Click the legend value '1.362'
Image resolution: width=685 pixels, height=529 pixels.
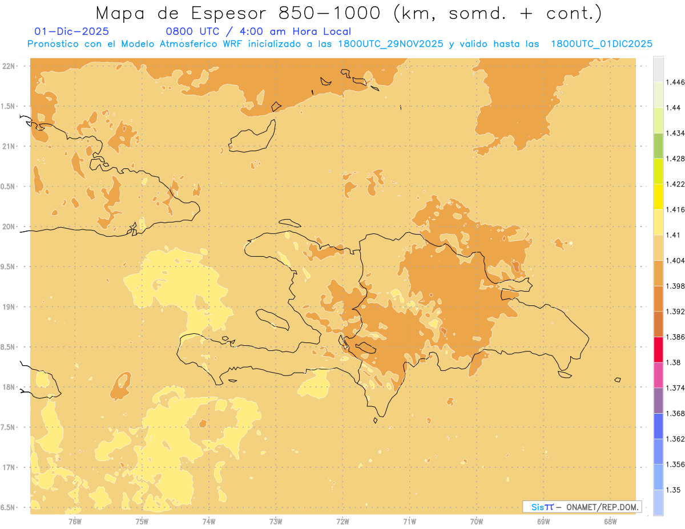point(675,439)
